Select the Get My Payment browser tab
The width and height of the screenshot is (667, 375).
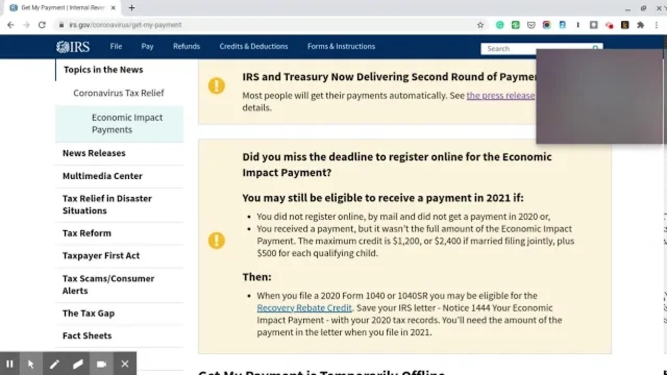pyautogui.click(x=61, y=8)
